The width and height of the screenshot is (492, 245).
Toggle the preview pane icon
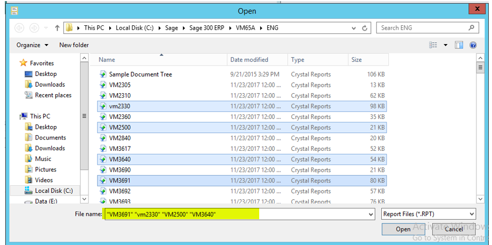(459, 45)
